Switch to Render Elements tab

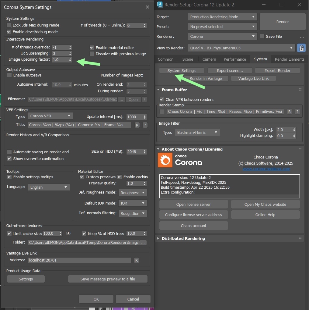pos(290,59)
